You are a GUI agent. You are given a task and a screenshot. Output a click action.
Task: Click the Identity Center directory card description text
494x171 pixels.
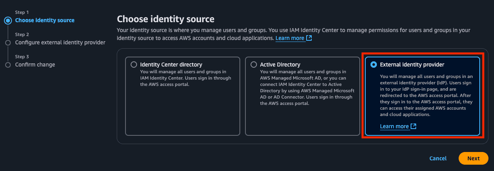185,78
